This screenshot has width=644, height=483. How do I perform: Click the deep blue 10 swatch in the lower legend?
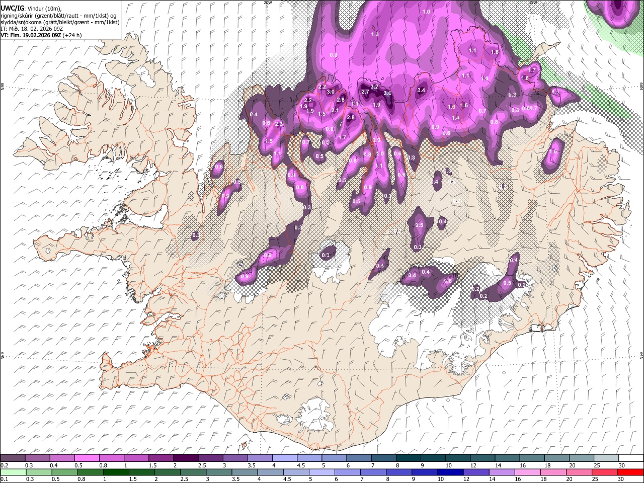(450, 472)
